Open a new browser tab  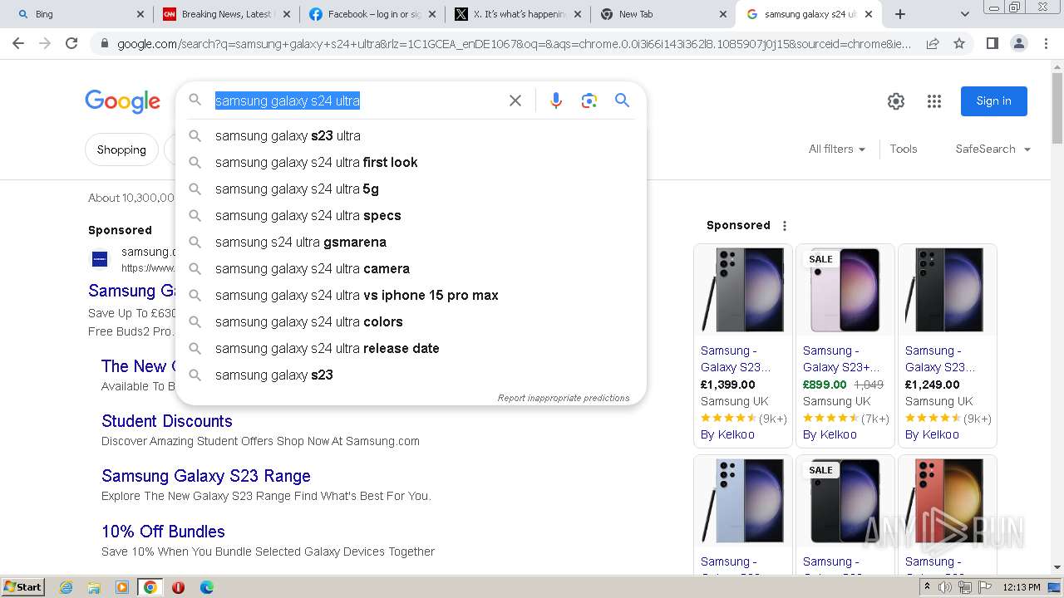[899, 14]
